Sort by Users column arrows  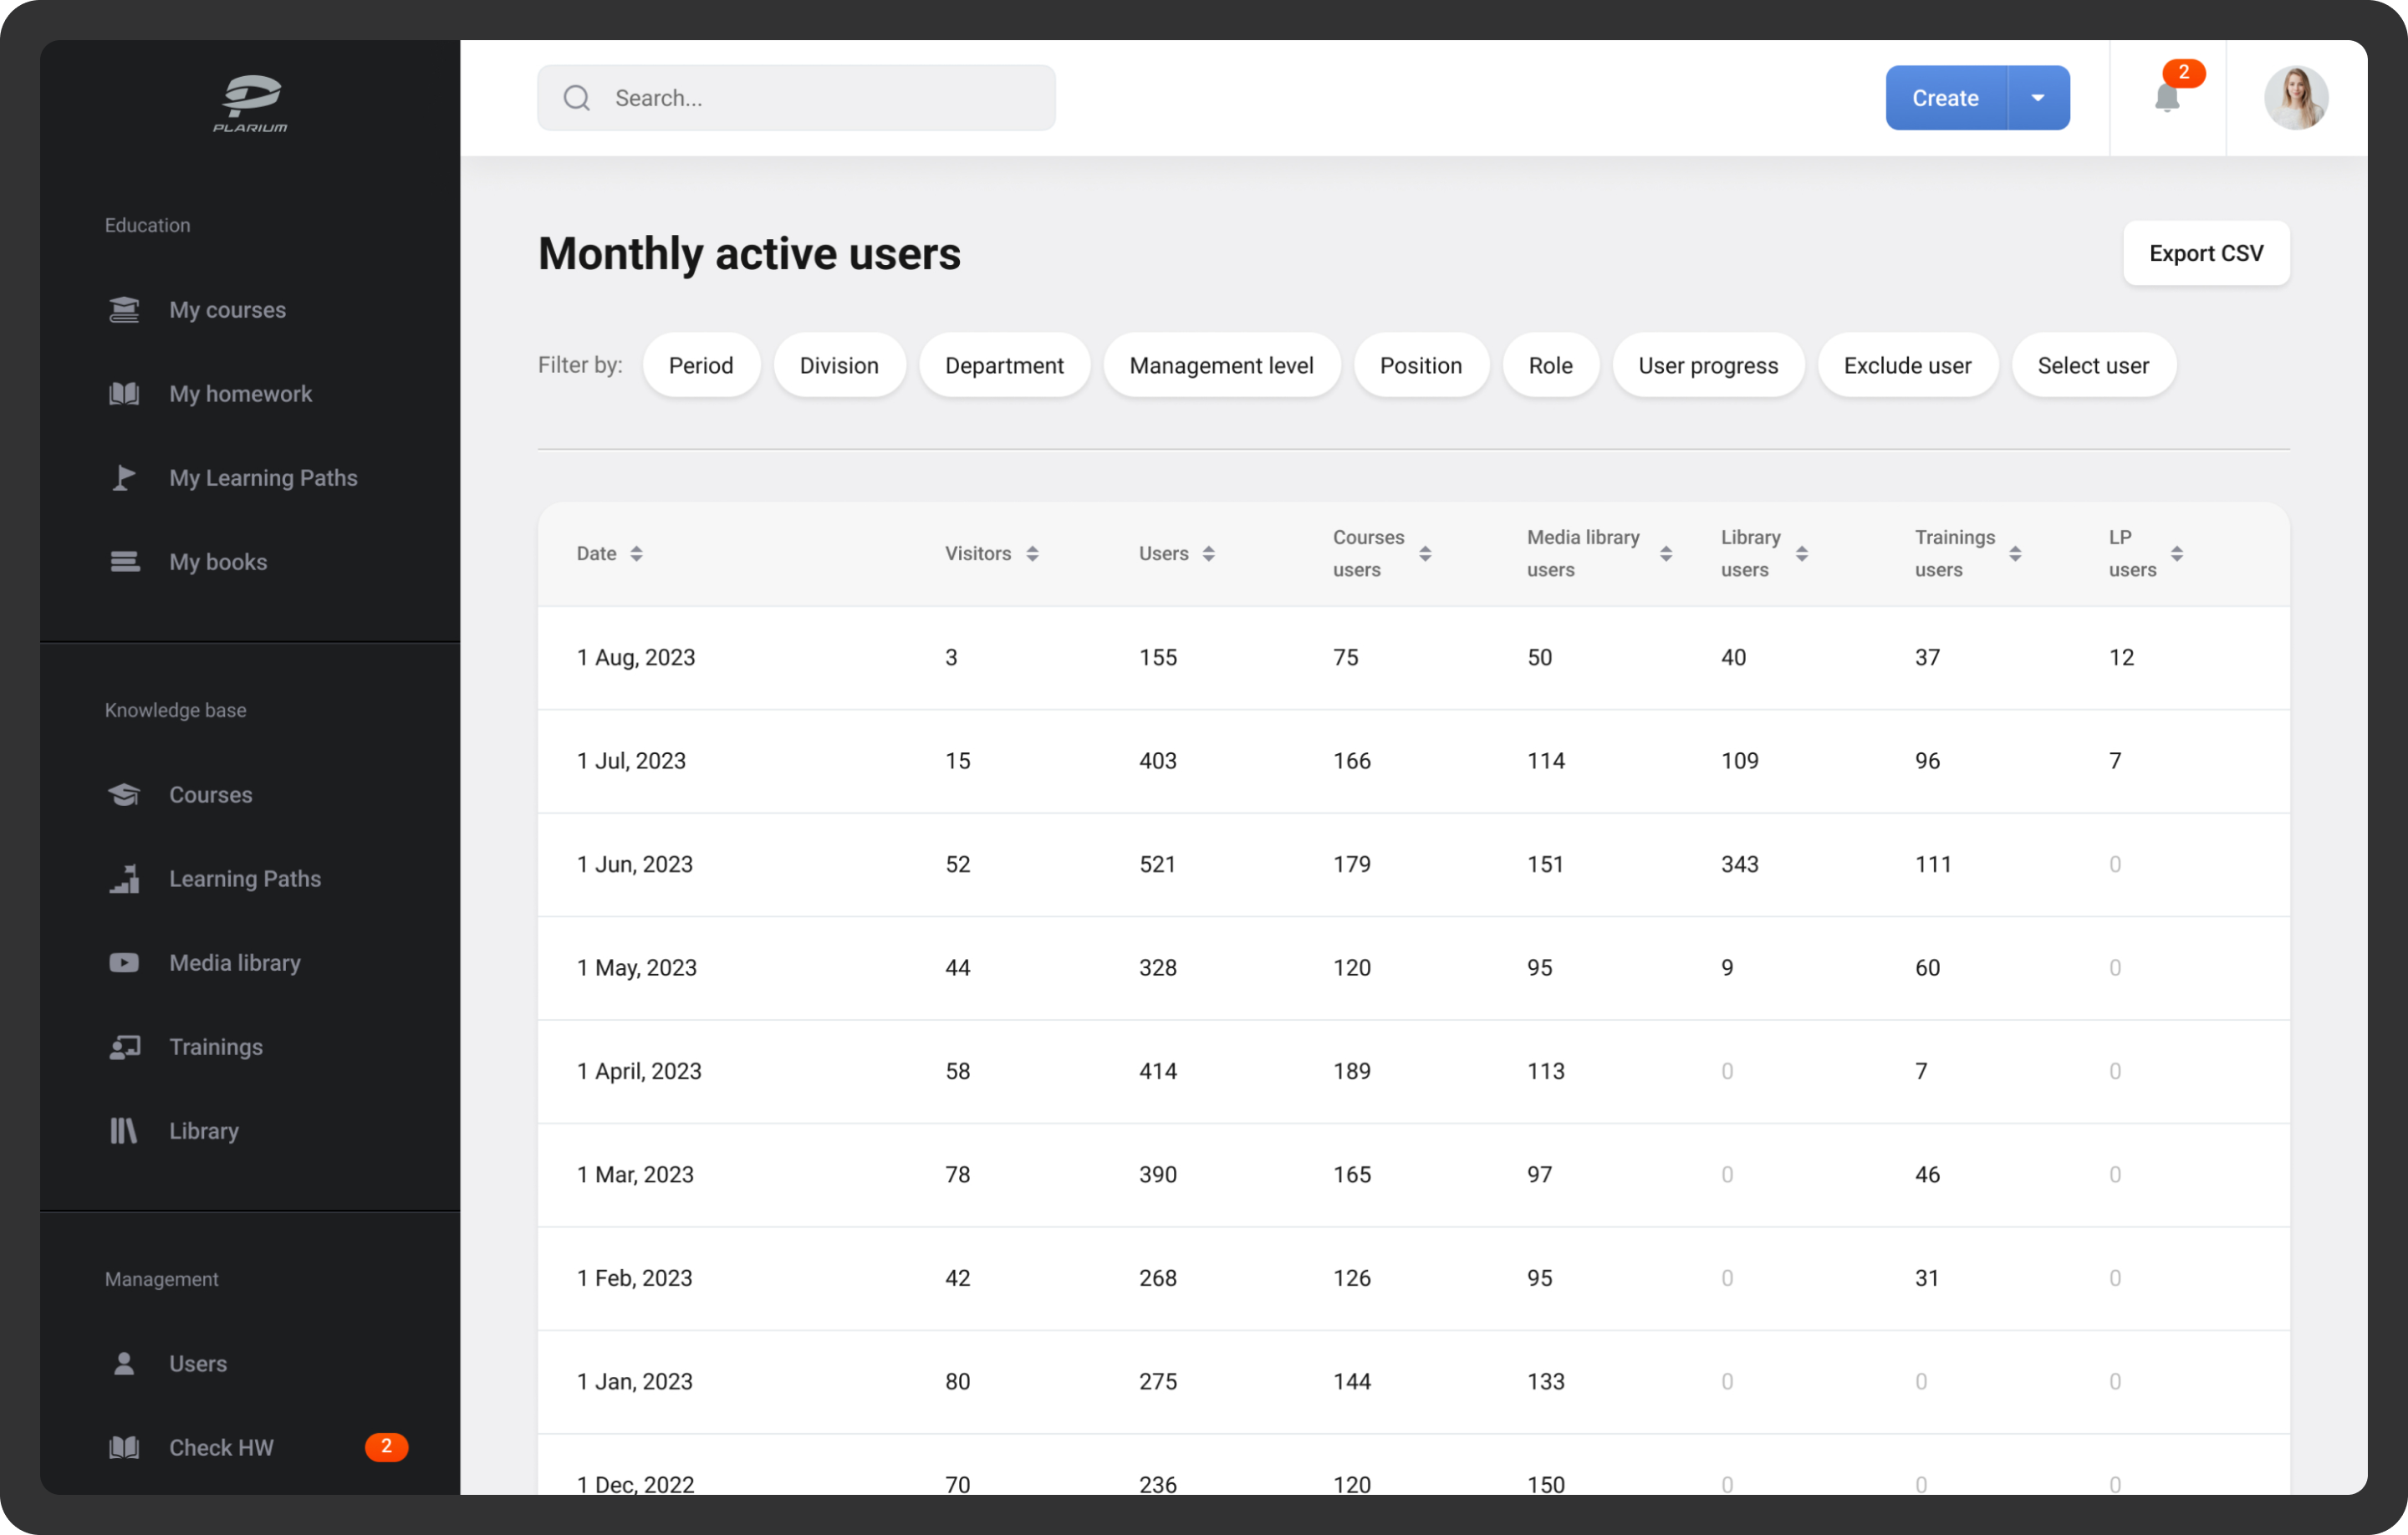pos(1208,554)
